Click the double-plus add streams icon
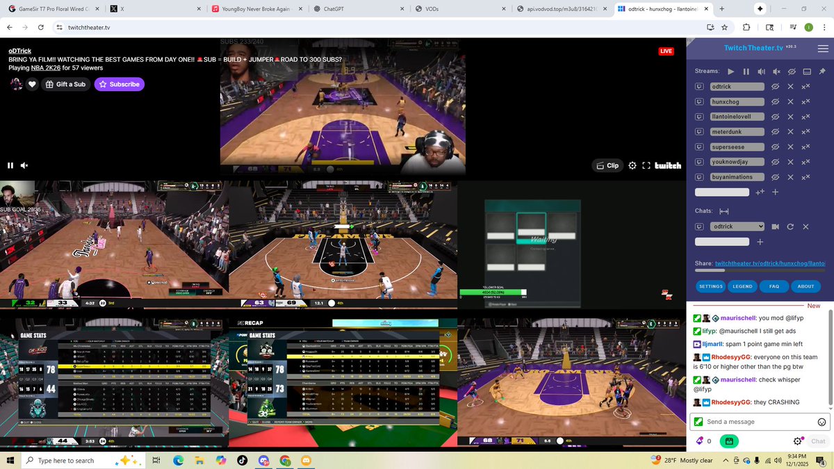834x469 pixels. 760,192
